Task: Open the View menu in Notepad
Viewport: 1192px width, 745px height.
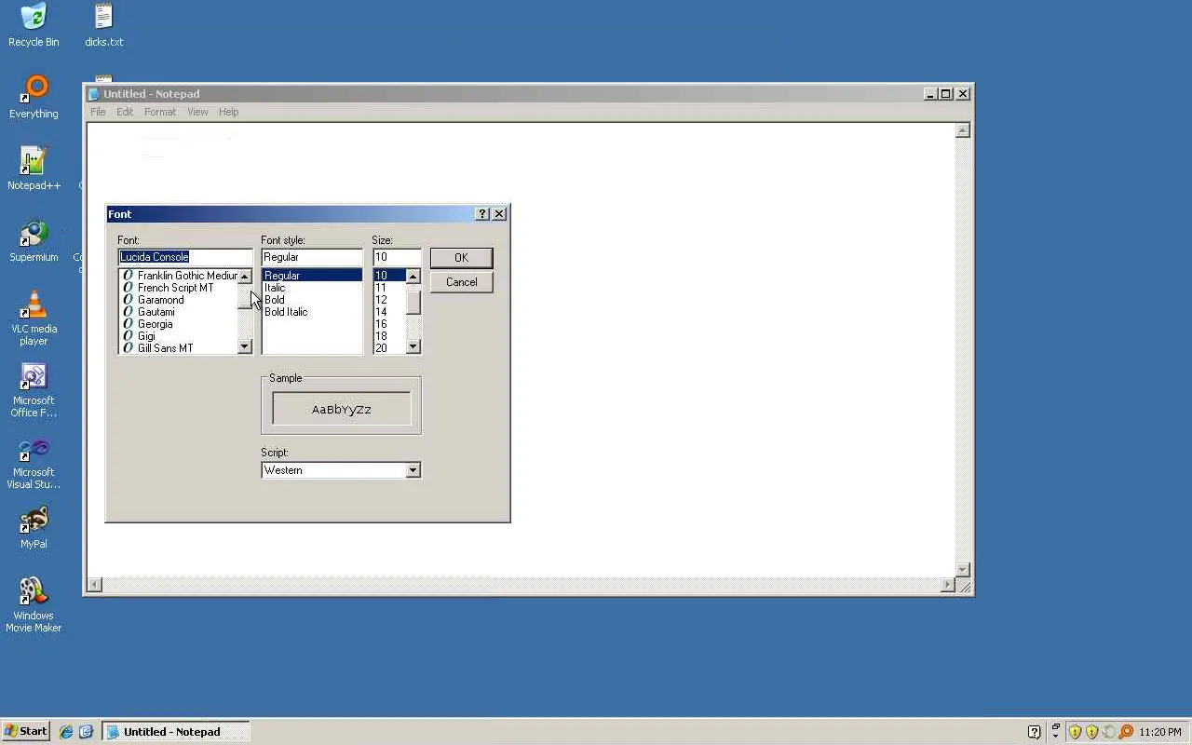Action: (197, 112)
